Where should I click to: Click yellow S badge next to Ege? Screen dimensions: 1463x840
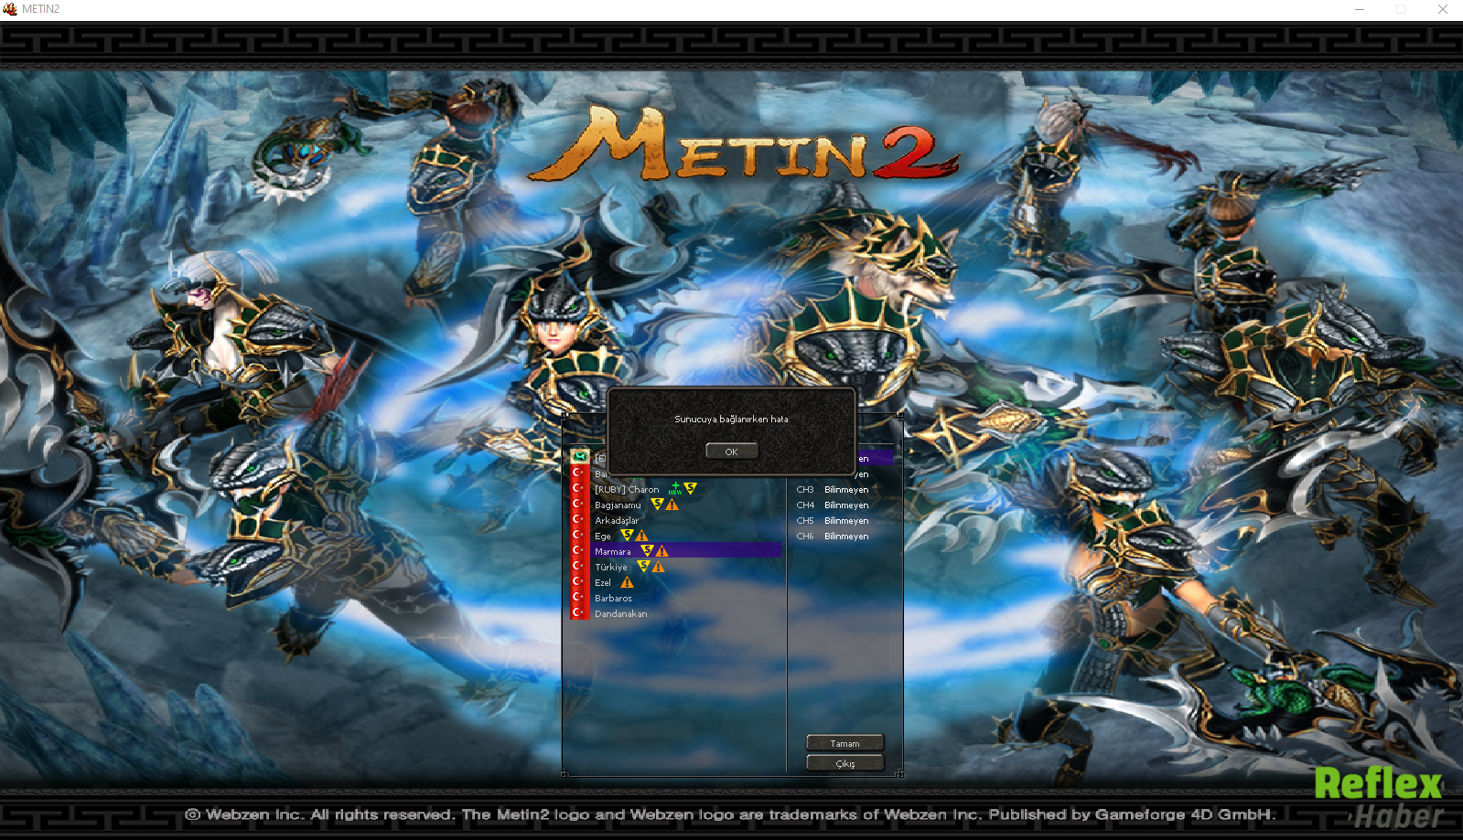[x=627, y=535]
